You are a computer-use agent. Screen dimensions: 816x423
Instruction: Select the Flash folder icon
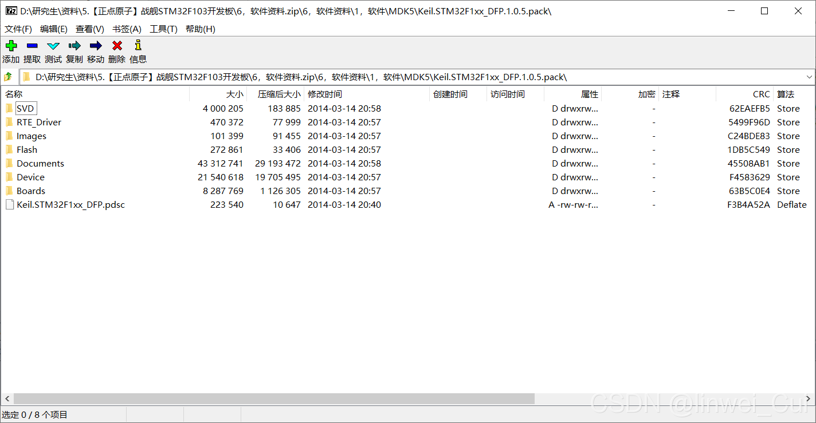point(9,149)
